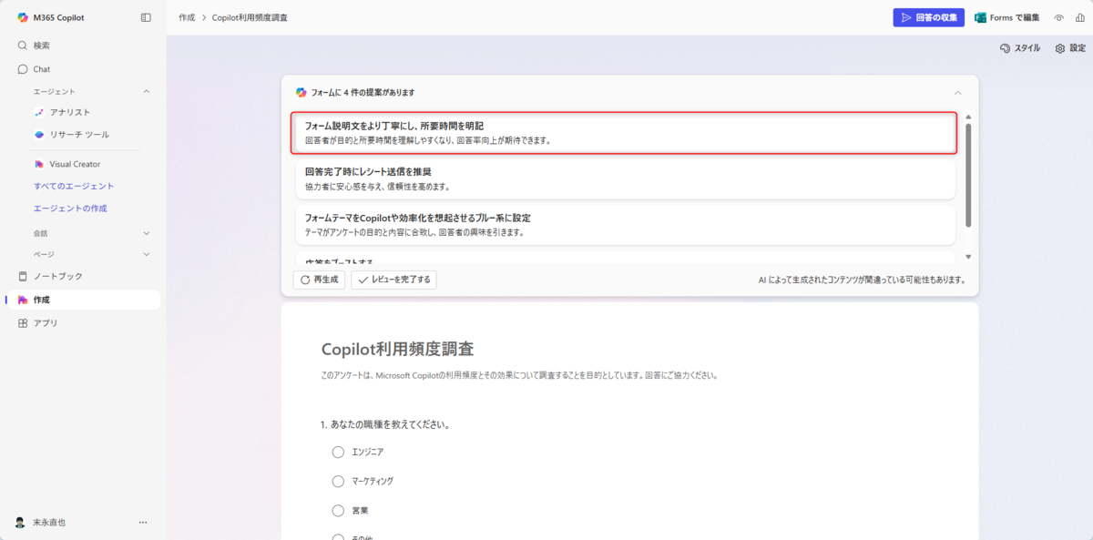
Task: Click the M365 Copilot logo icon
Action: click(23, 17)
